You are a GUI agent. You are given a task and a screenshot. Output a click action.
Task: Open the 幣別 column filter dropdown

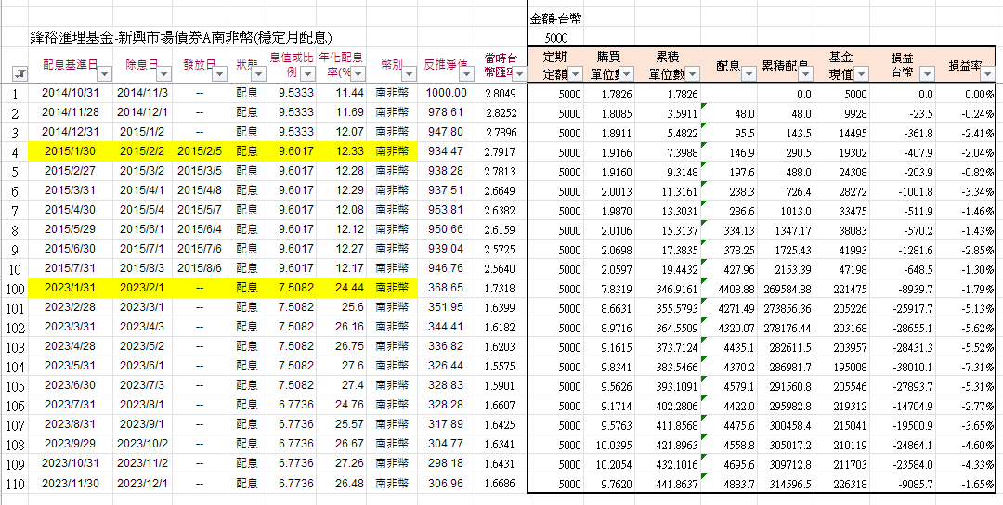(409, 74)
